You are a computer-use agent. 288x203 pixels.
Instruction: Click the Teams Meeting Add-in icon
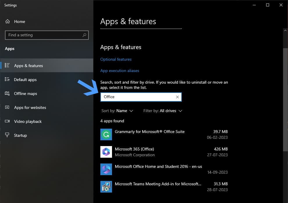(x=106, y=187)
